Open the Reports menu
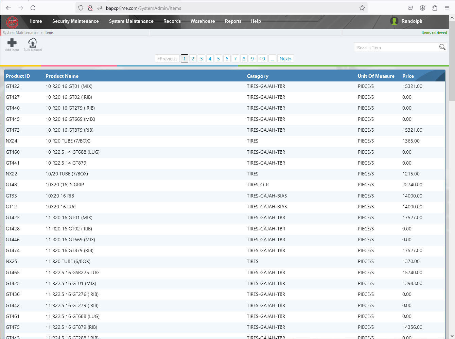Screen dimensions: 455x339 click(x=233, y=21)
